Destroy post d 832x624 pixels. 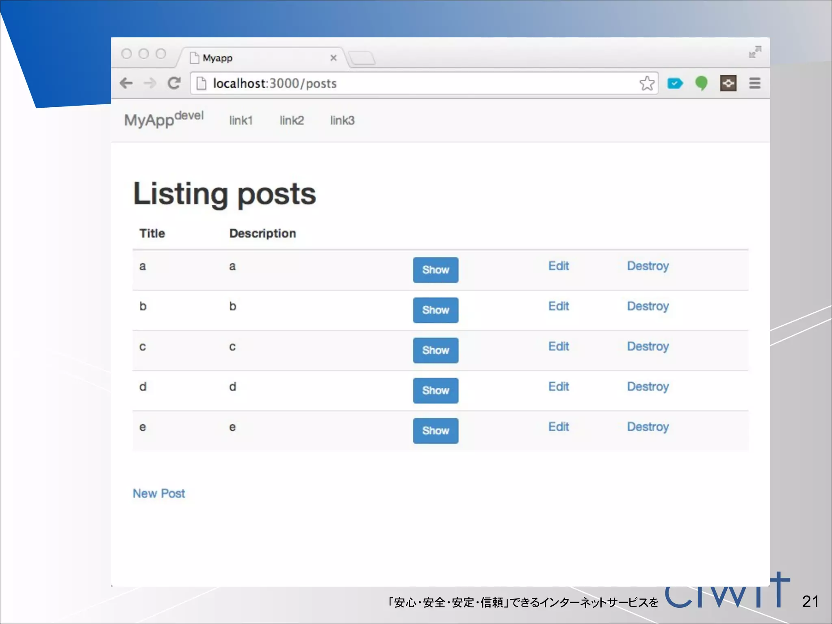point(648,387)
